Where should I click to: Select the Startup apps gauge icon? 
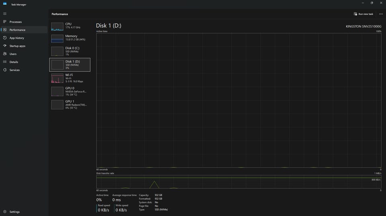pos(5,46)
